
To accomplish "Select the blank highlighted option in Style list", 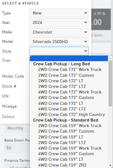I will (x=69, y=58).
